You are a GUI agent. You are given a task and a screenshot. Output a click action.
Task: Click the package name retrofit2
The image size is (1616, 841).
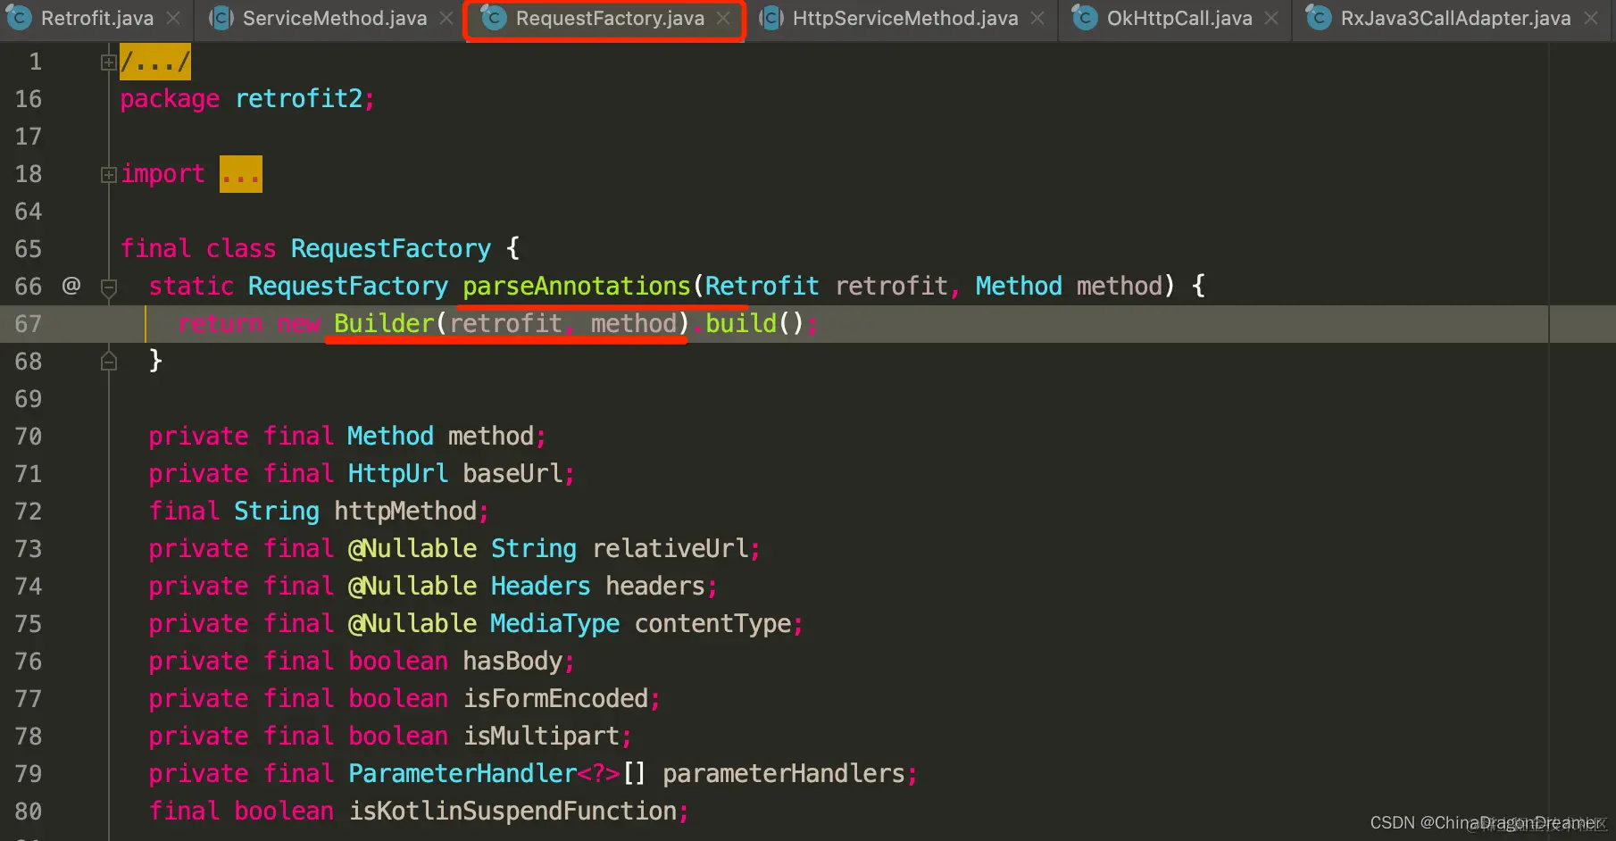(298, 98)
